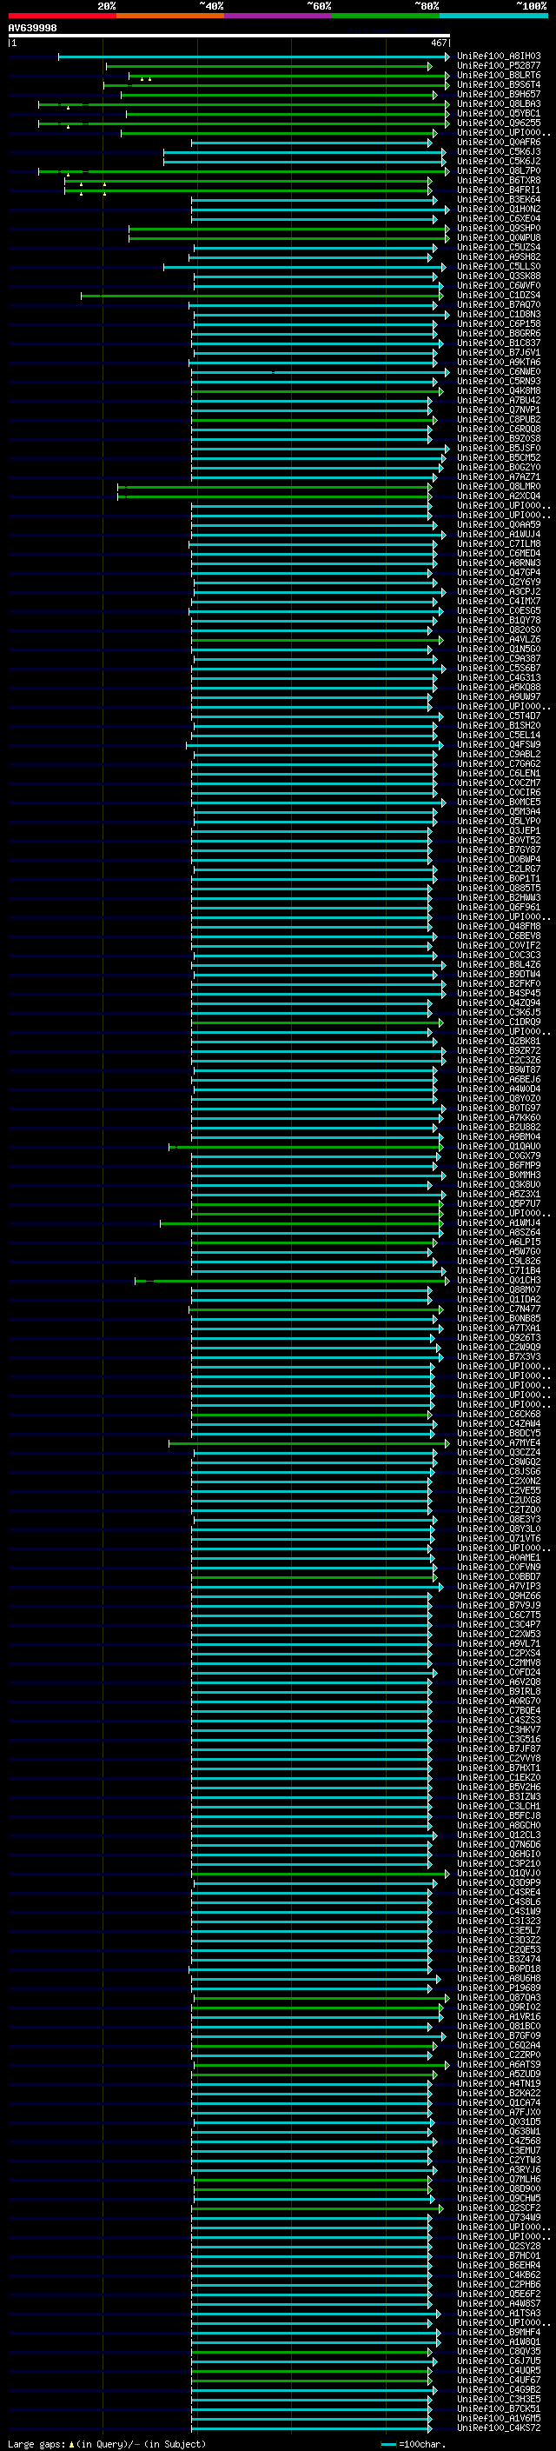Open hit UniRef100_B8LRT6
556x2451 pixels.
pos(499,75)
